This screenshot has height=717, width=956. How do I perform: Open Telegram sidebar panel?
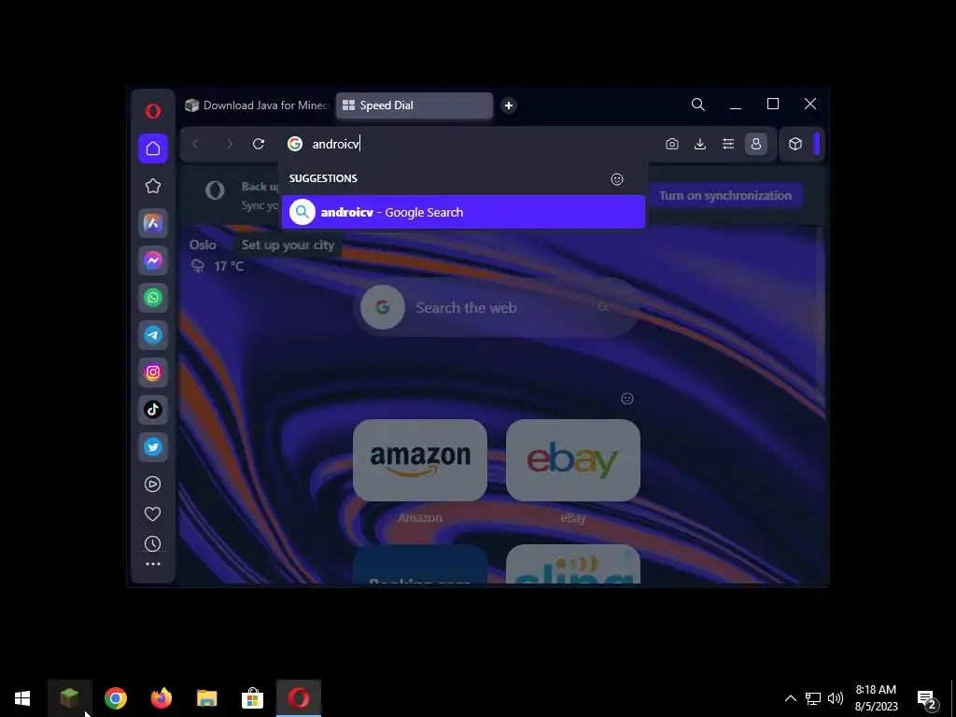tap(153, 335)
